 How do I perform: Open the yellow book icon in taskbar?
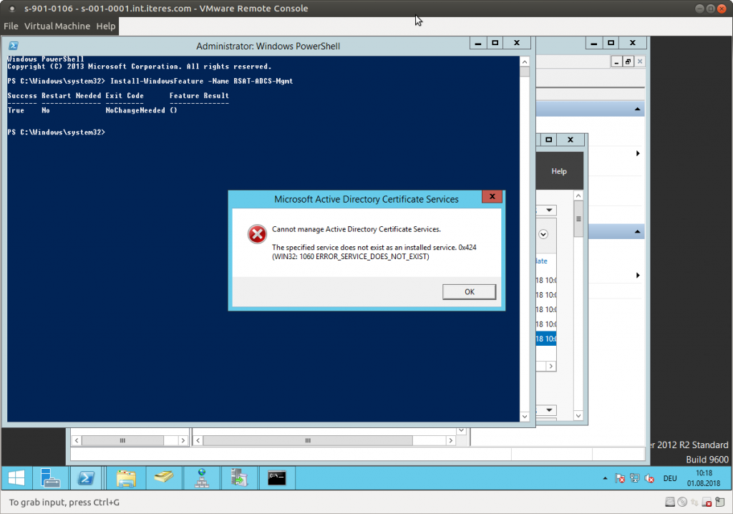(164, 478)
